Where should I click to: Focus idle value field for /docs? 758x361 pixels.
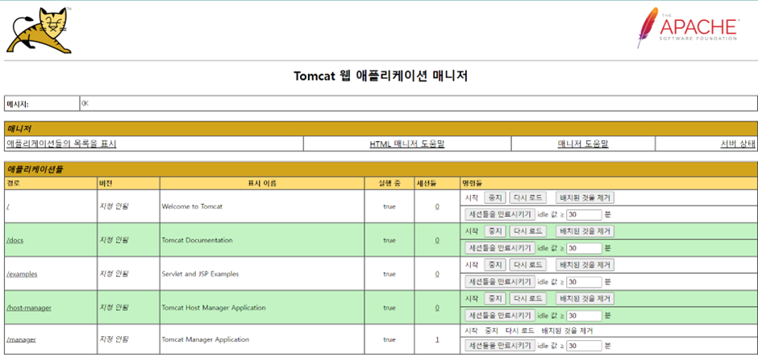(584, 248)
